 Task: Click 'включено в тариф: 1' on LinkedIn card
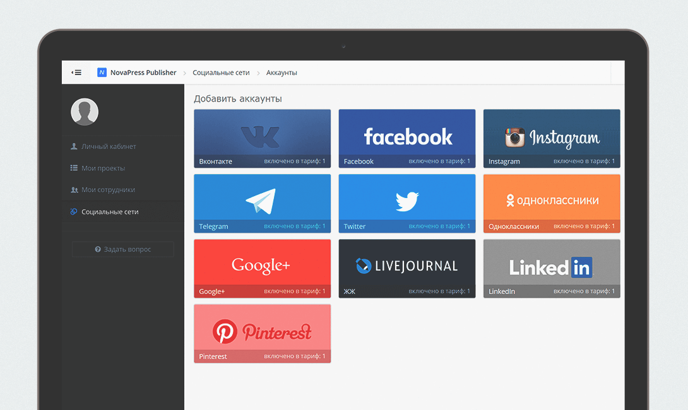(x=584, y=291)
